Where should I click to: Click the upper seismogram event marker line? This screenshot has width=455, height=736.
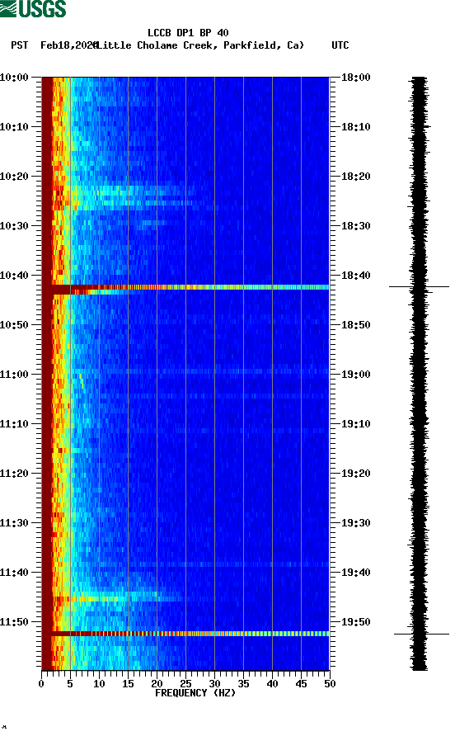click(419, 286)
